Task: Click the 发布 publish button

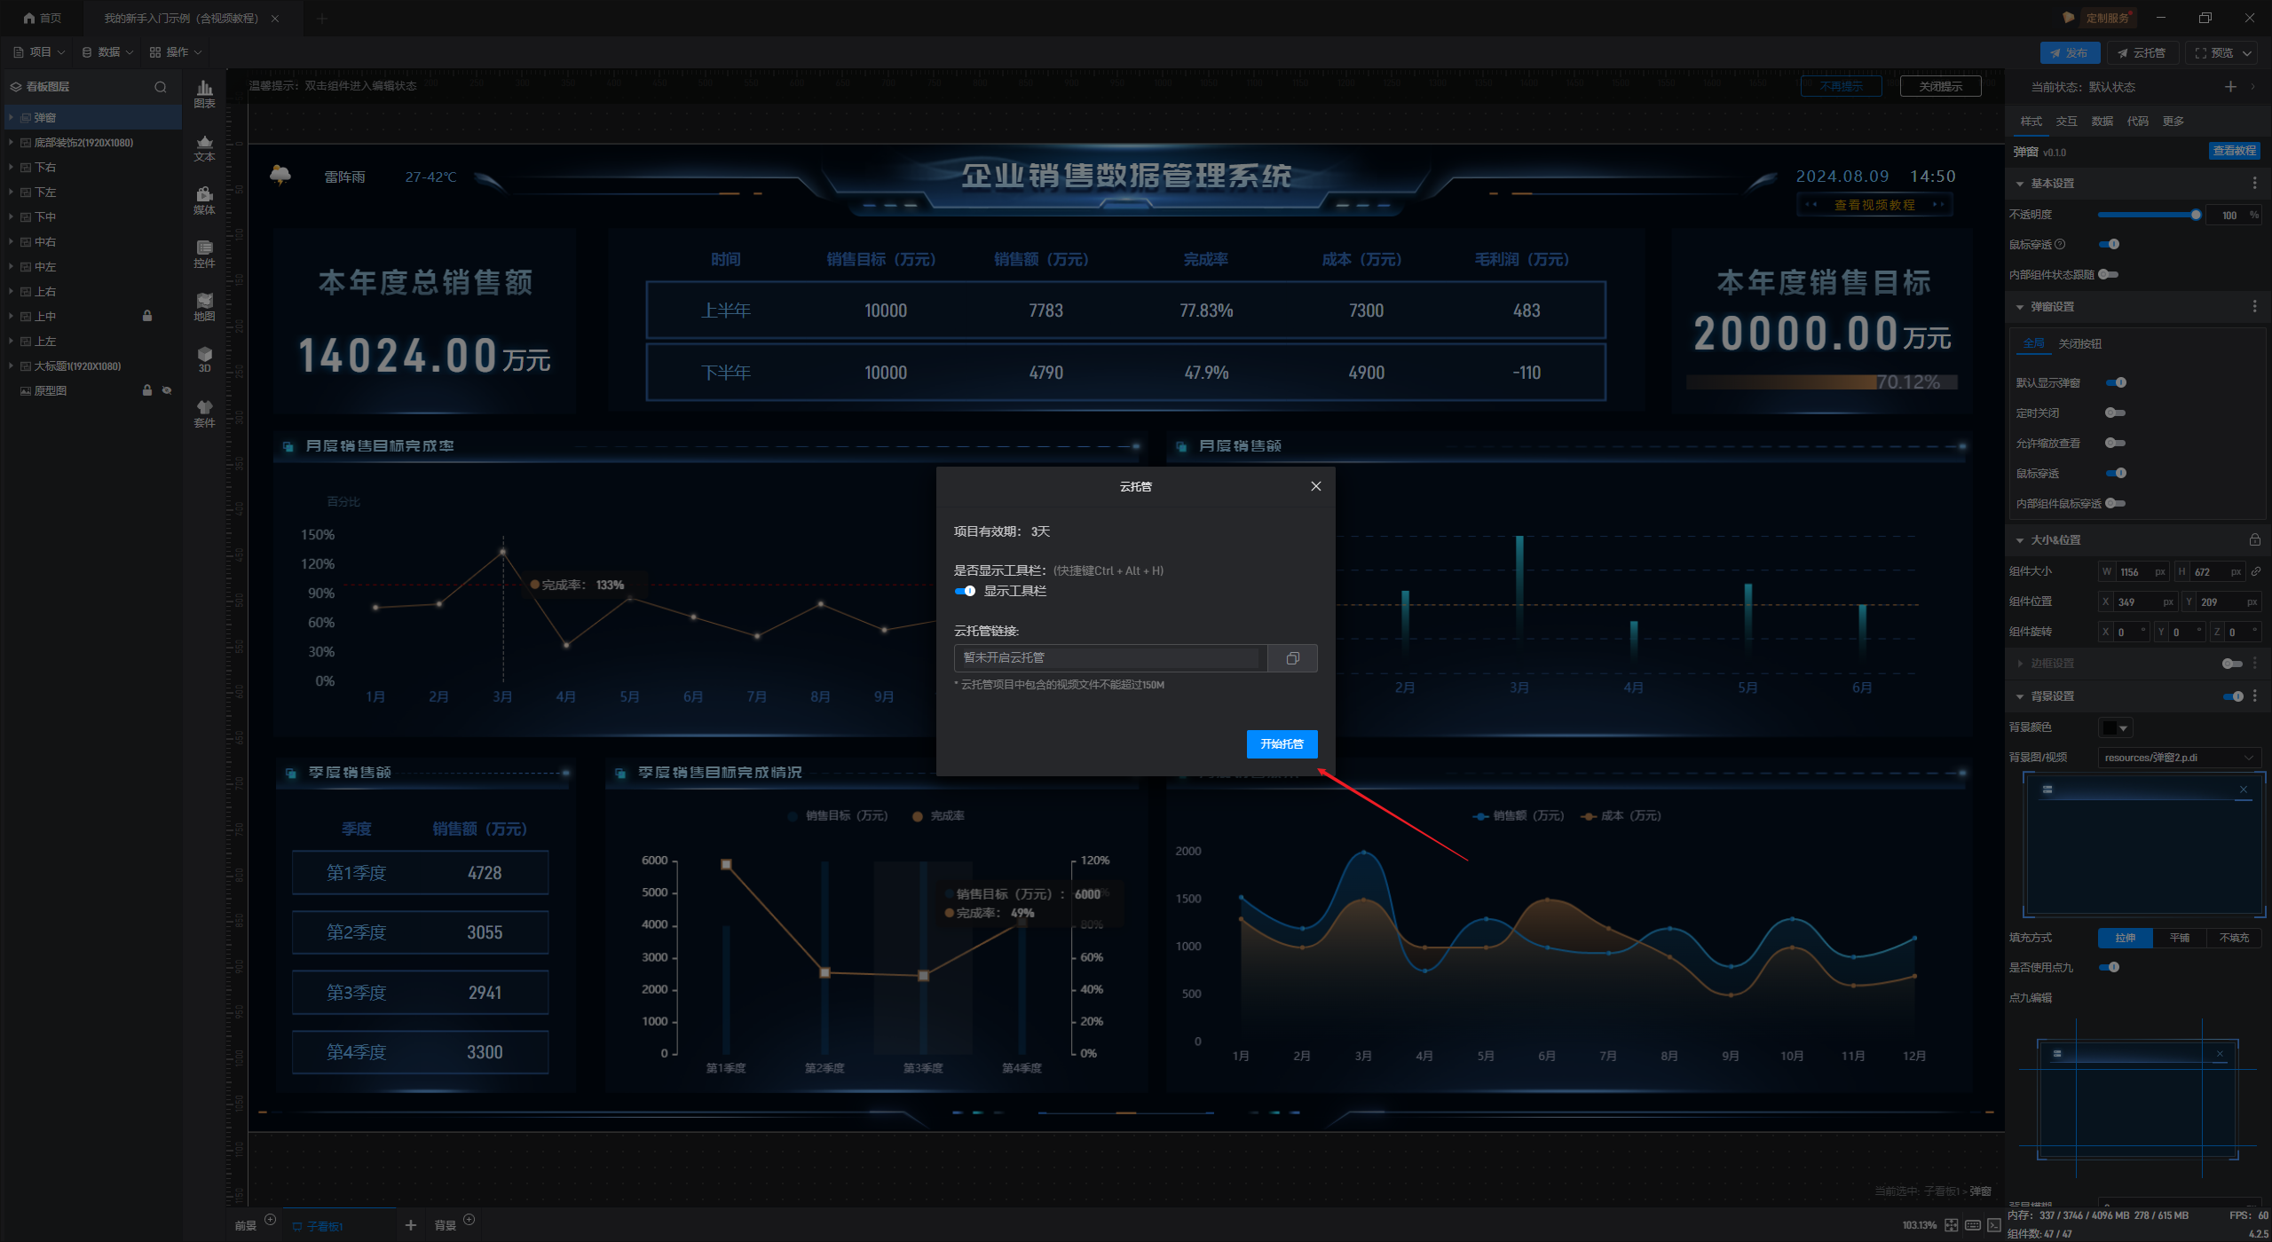Action: 2070,53
